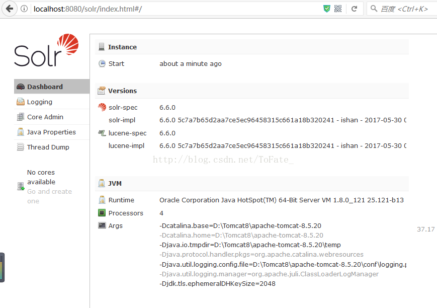
Task: Click the Dashboard gauge icon
Action: (20, 87)
